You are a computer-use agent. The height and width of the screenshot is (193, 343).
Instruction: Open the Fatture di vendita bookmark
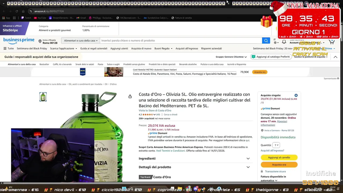(181, 18)
